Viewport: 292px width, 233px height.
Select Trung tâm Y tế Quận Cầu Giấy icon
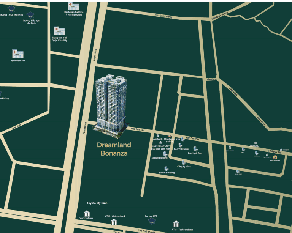59,31
